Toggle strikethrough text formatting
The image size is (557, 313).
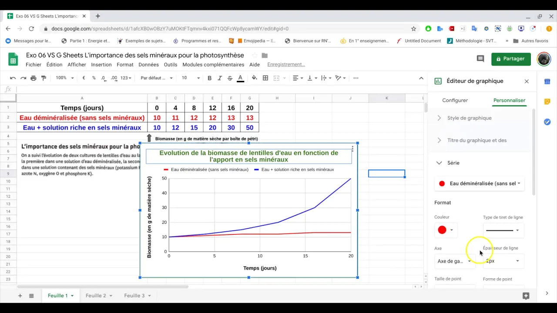230,78
